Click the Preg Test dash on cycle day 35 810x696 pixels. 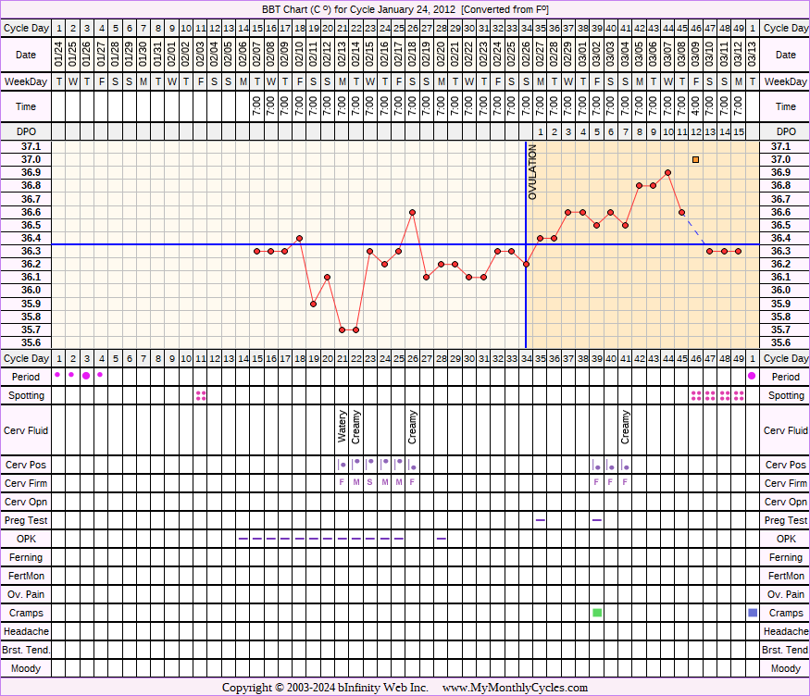[541, 520]
